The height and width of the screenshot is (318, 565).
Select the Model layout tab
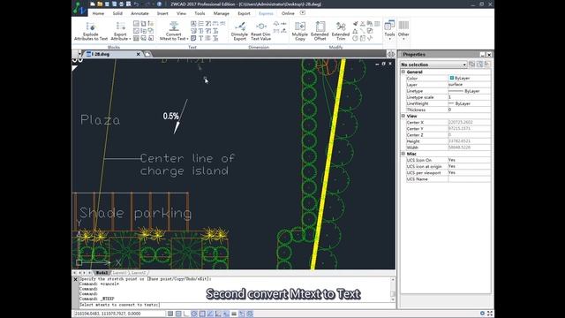(102, 273)
